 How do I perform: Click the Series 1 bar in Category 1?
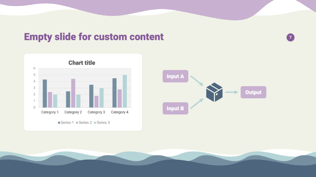point(45,94)
